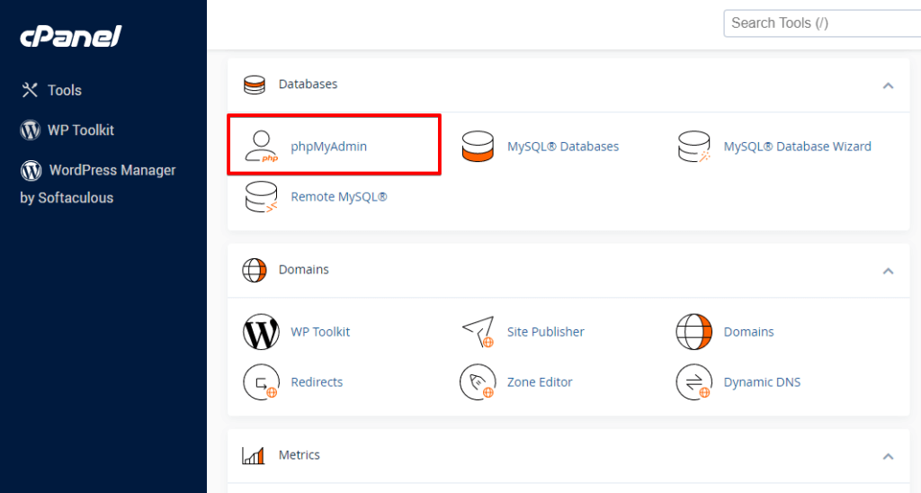
Task: Click the Remote MySQL icon
Action: click(x=262, y=197)
